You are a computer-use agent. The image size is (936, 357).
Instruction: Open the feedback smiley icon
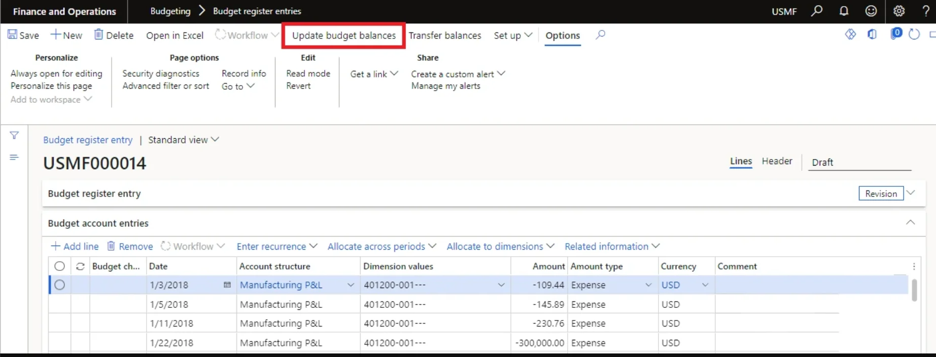(871, 11)
